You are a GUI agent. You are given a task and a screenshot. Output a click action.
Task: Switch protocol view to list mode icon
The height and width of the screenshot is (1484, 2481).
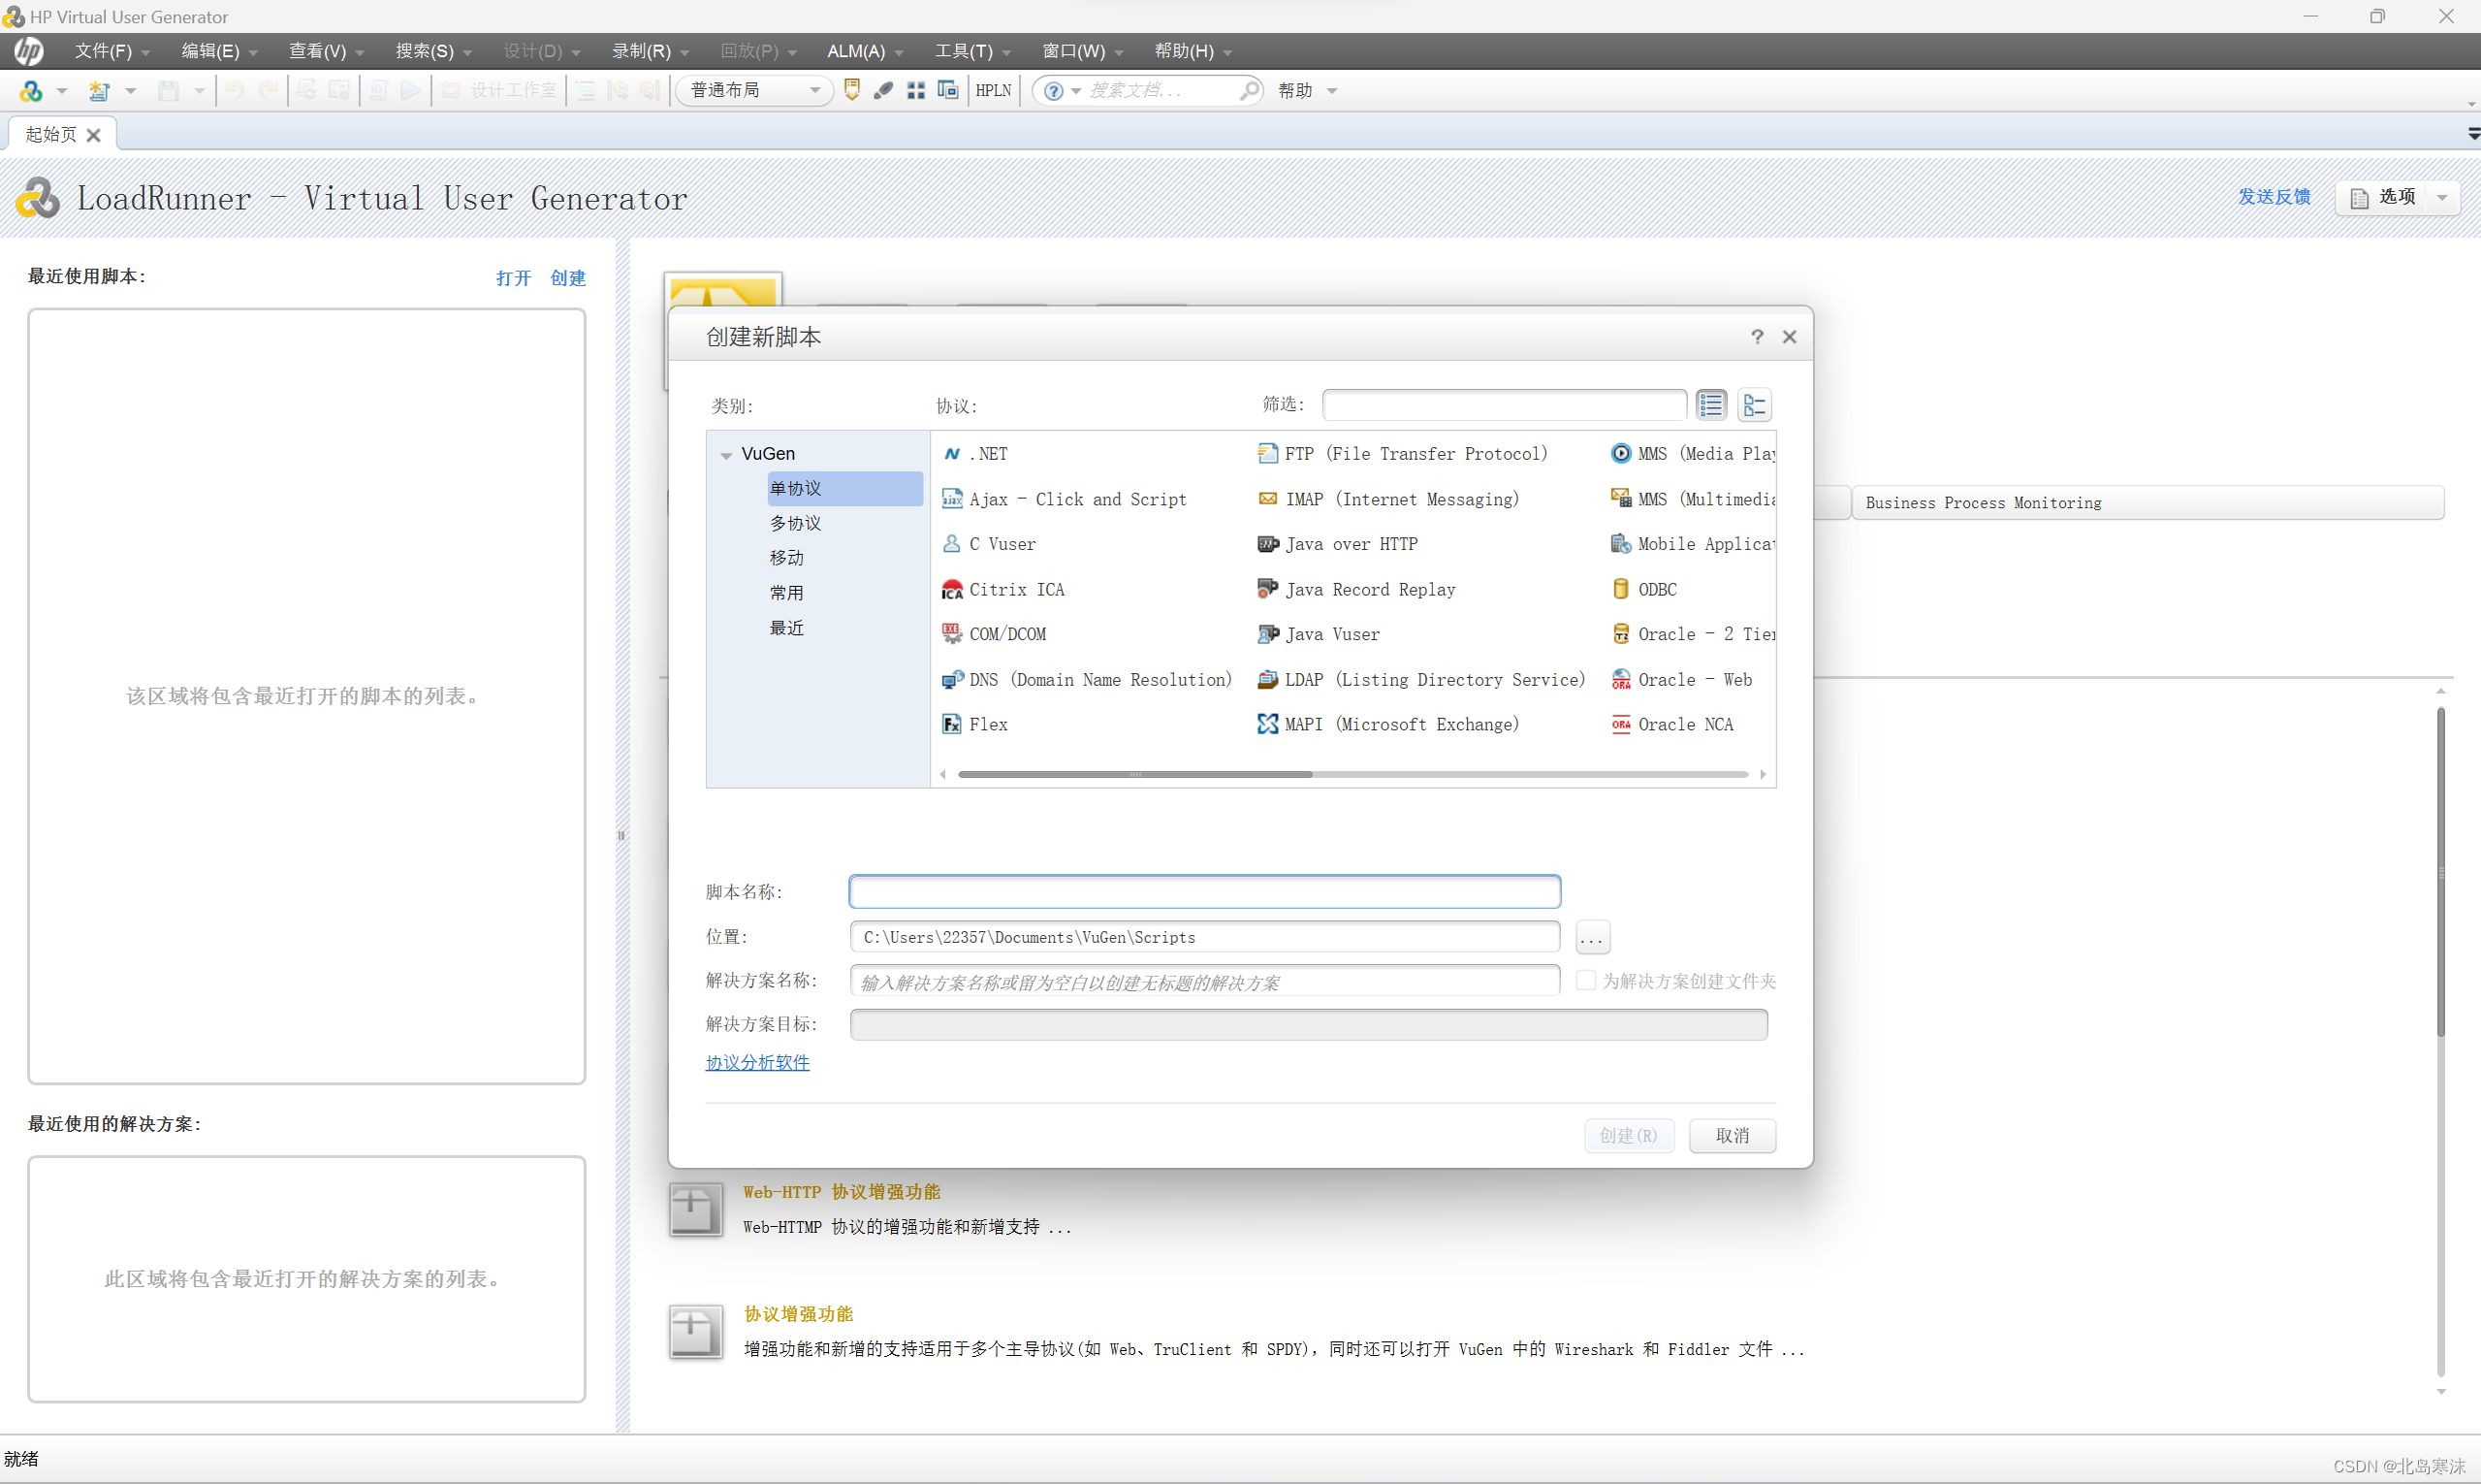click(x=1710, y=405)
